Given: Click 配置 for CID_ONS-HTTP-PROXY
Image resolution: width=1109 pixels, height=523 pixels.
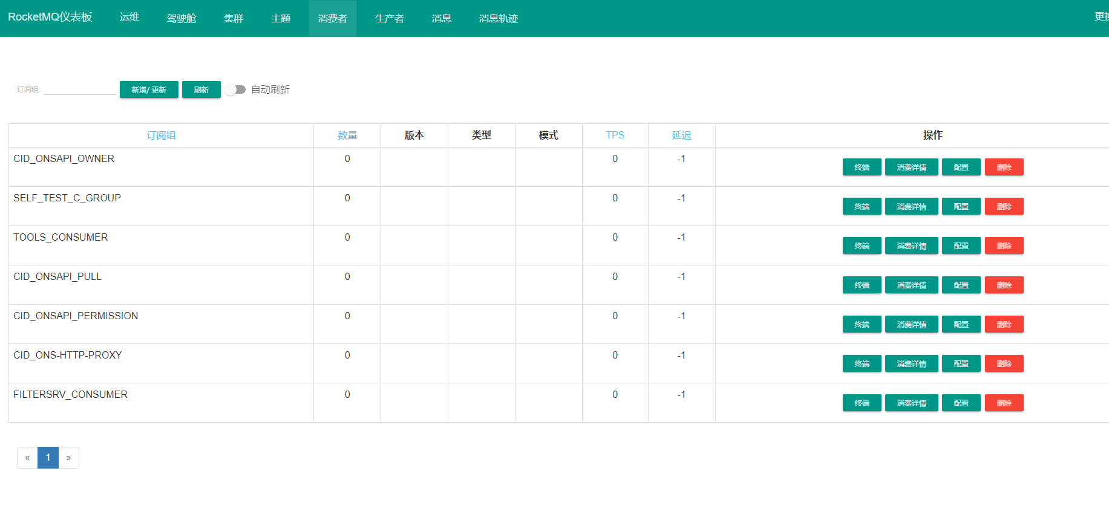Looking at the screenshot, I should tap(961, 363).
